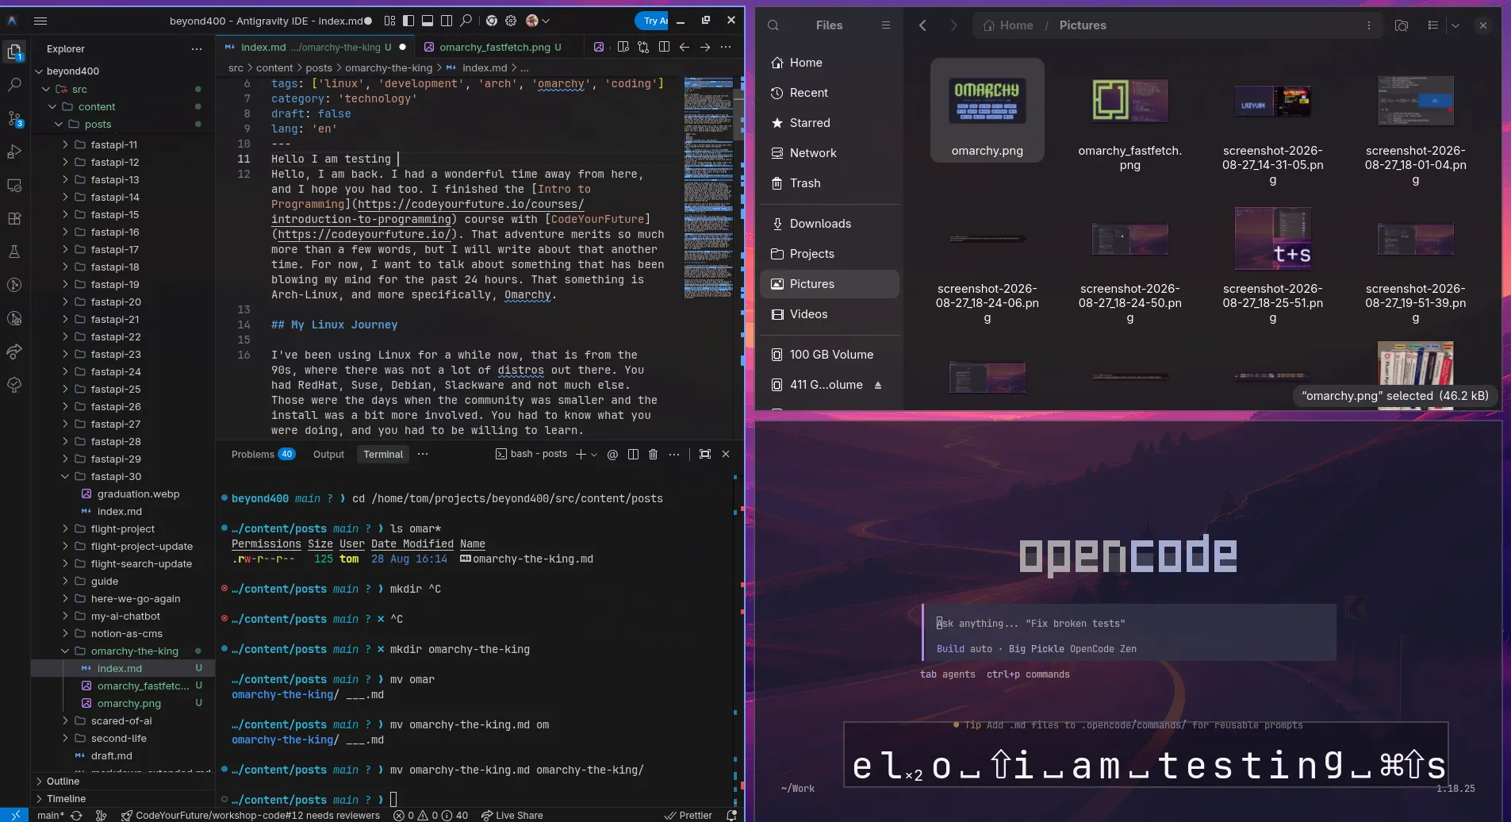The width and height of the screenshot is (1511, 822).
Task: Kill the terminal with the trash icon
Action: (654, 454)
